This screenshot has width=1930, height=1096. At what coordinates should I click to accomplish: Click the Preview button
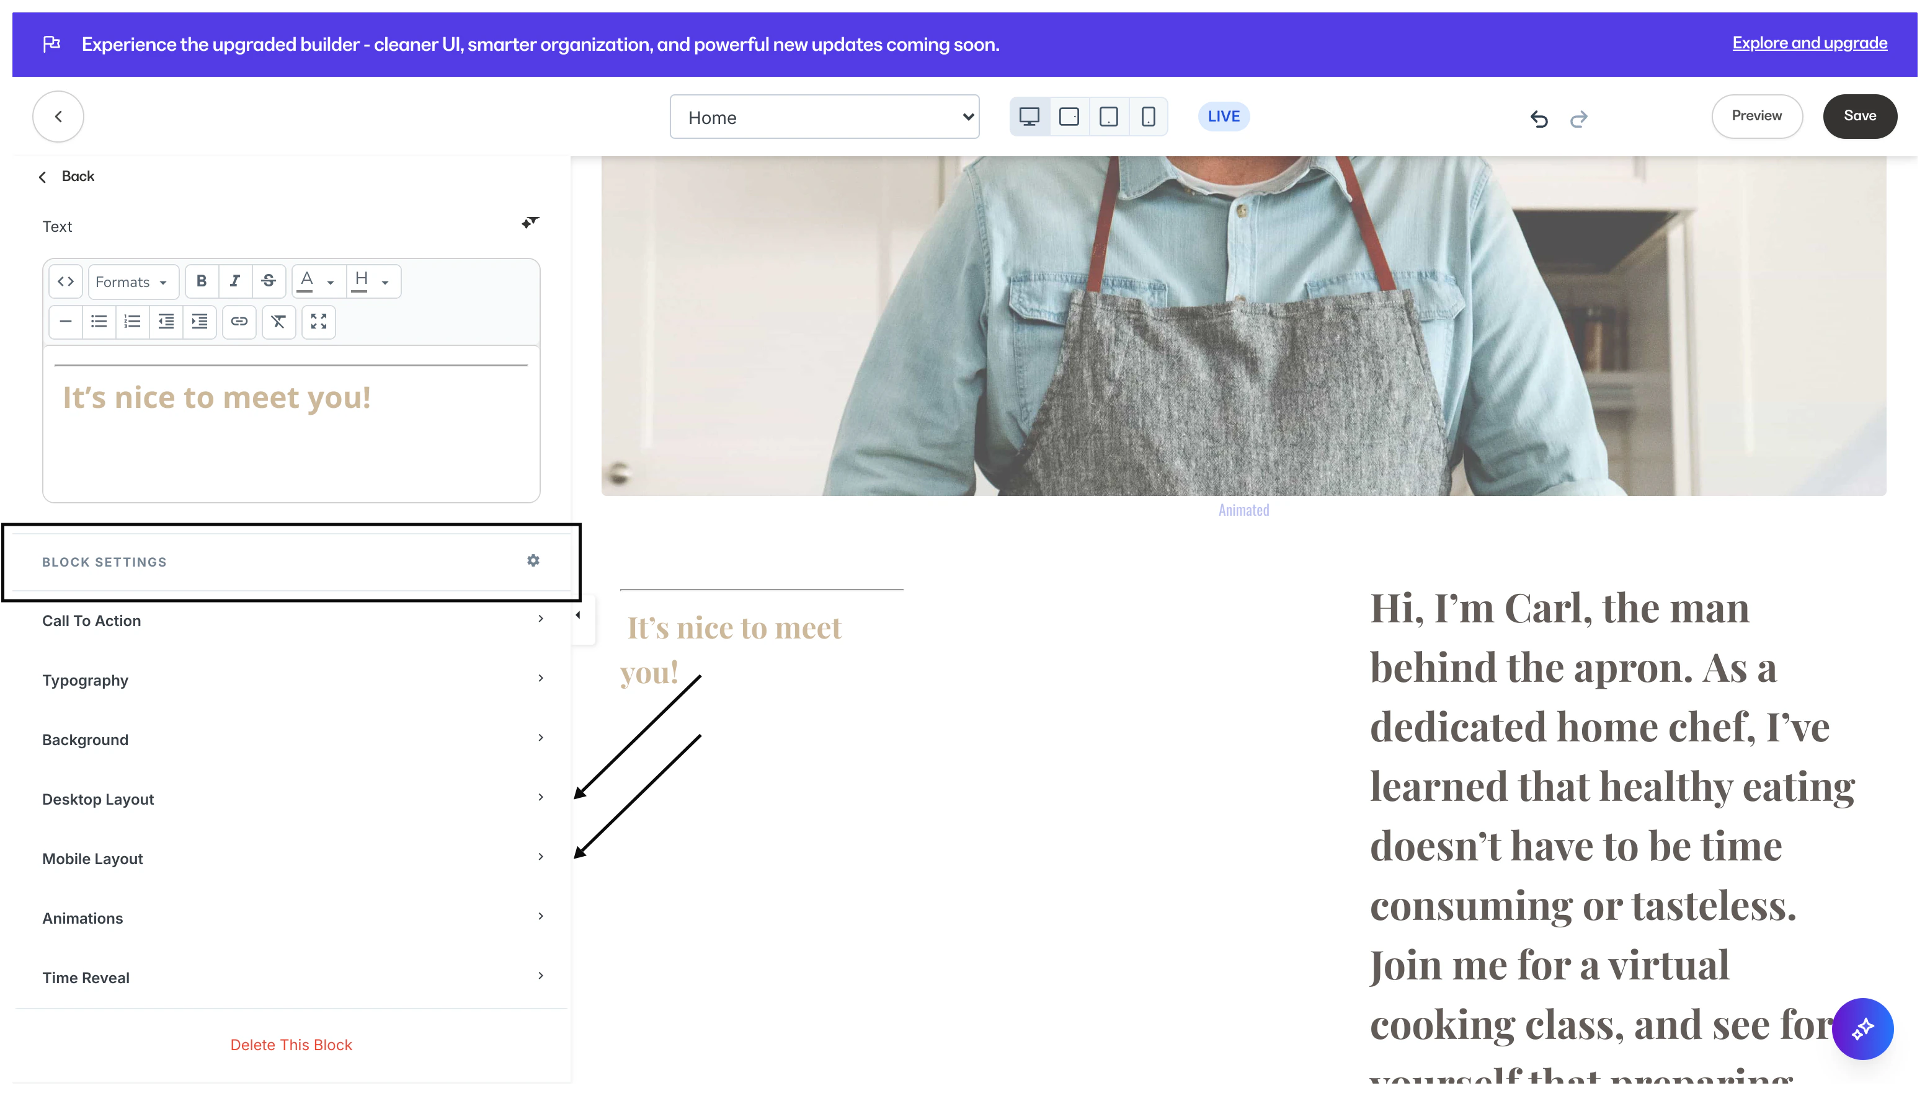(1757, 116)
